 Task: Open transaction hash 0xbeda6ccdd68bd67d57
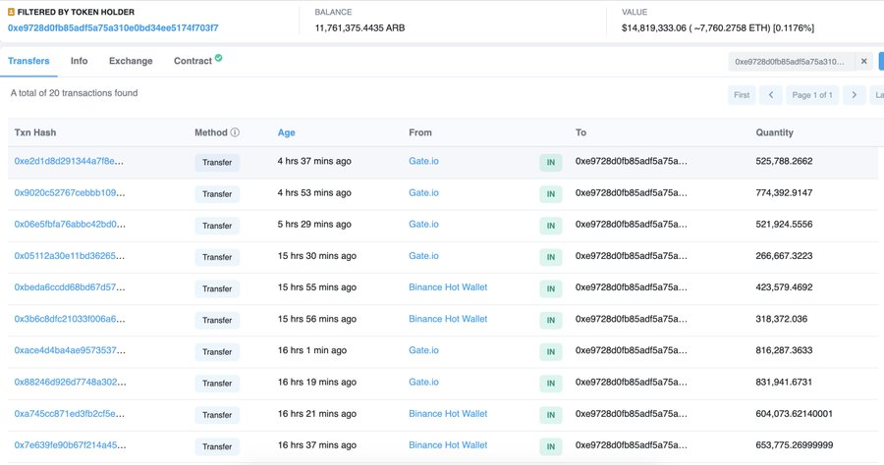[x=69, y=287]
